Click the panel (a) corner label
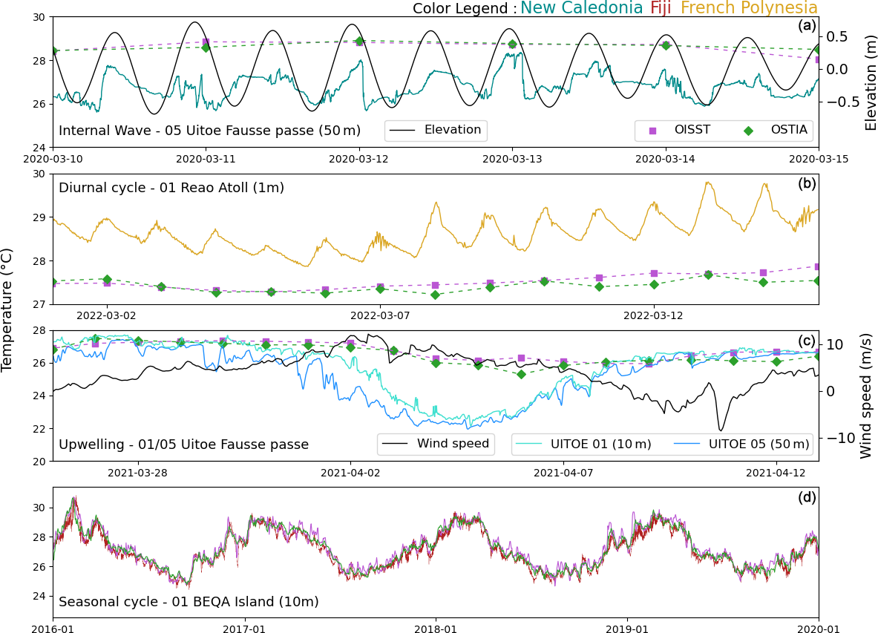Viewport: 878px width, 633px height. pos(807,26)
